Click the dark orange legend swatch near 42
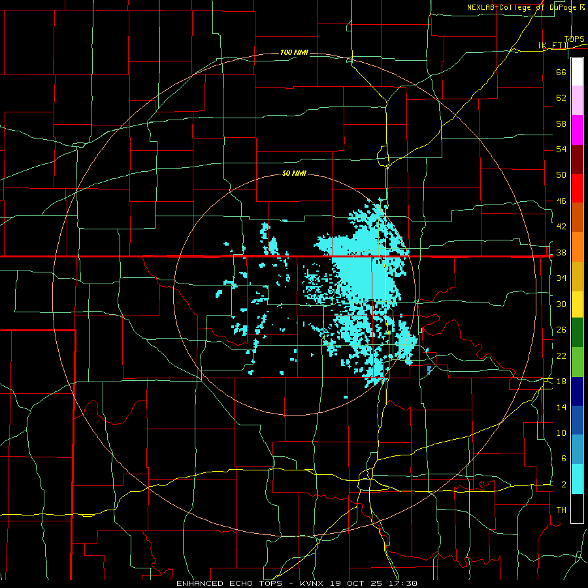The width and height of the screenshot is (588, 588). pos(577,218)
